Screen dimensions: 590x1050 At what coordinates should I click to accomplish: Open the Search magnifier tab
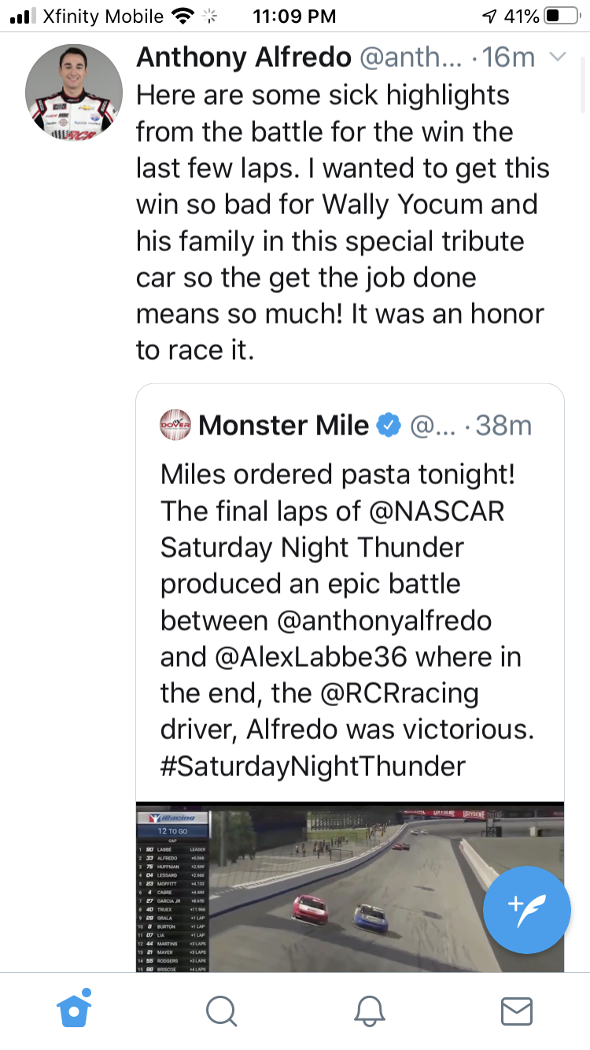pos(221,1011)
